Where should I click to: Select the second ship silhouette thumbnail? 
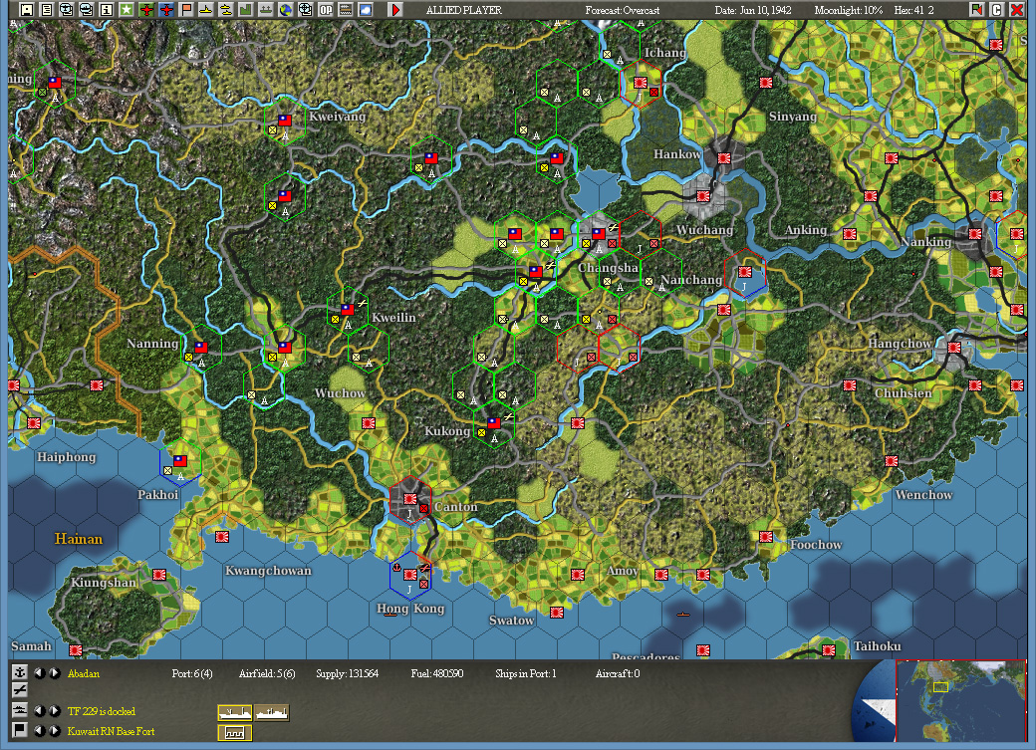click(272, 713)
